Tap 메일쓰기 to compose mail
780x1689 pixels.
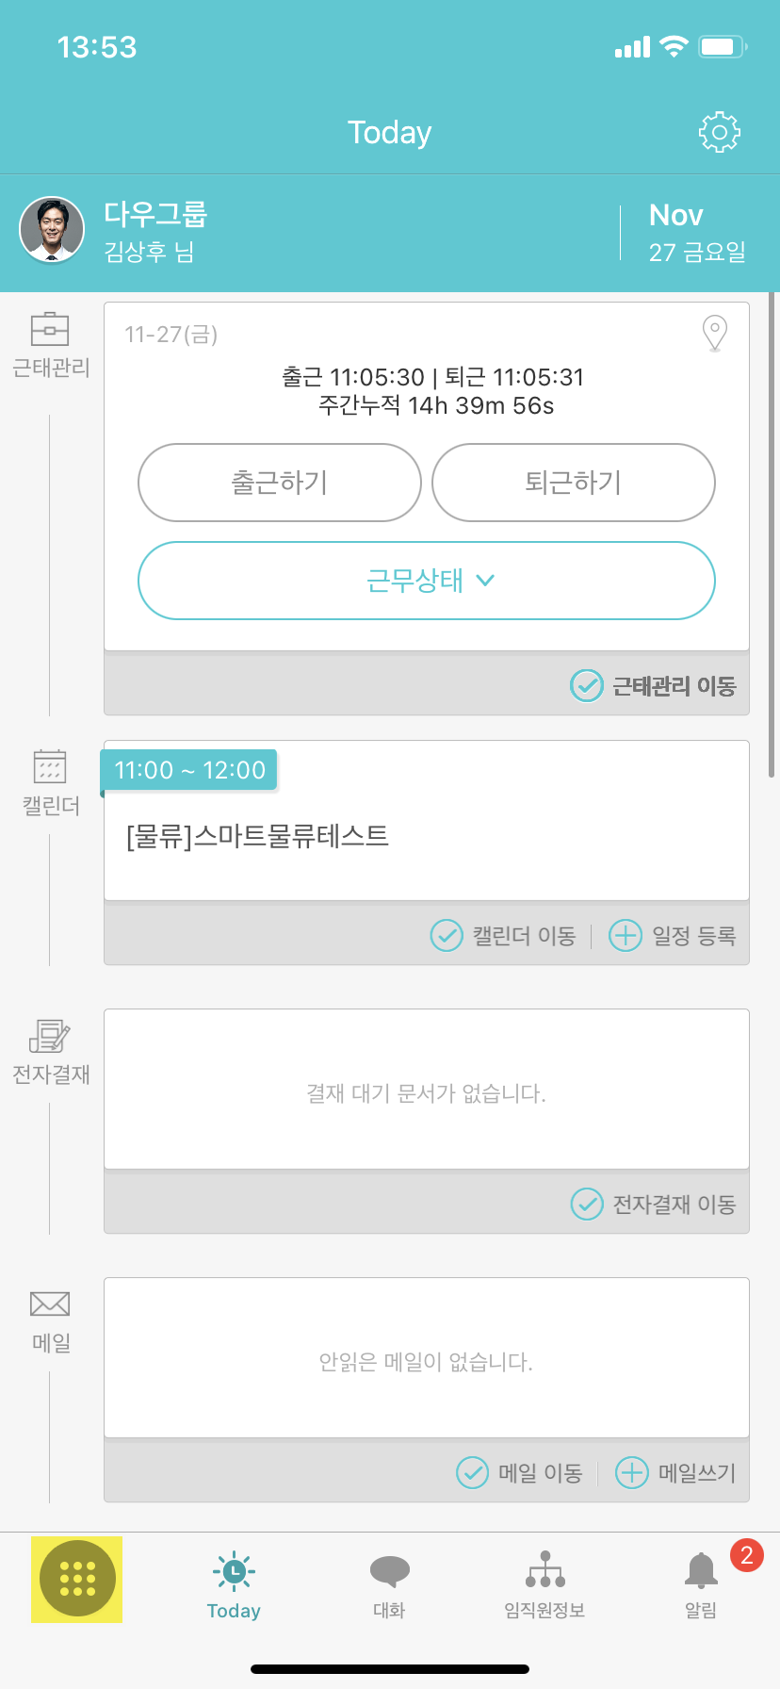[675, 1472]
